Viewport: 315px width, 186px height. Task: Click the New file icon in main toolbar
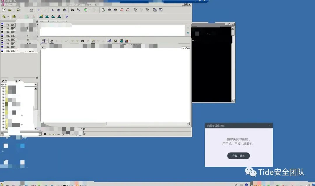click(x=4, y=10)
